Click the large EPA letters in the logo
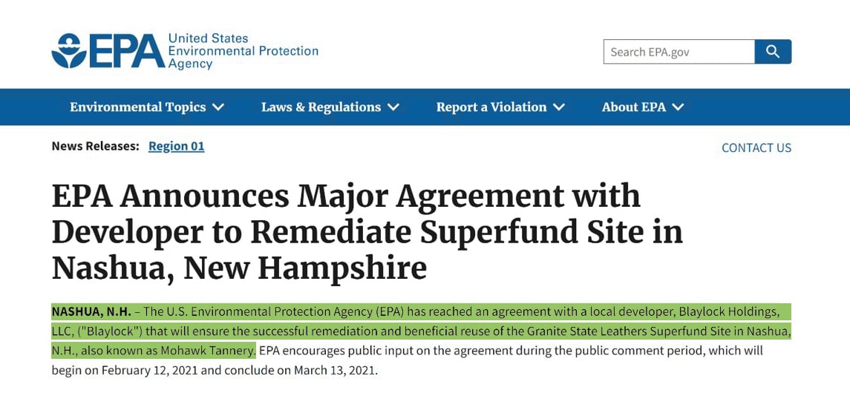Screen dimensions: 850x413 coord(127,51)
